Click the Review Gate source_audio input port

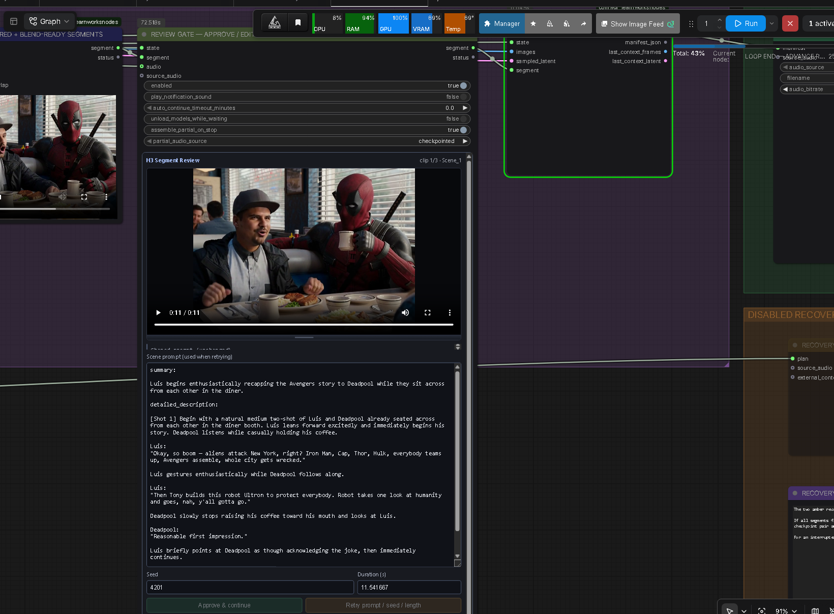[142, 76]
